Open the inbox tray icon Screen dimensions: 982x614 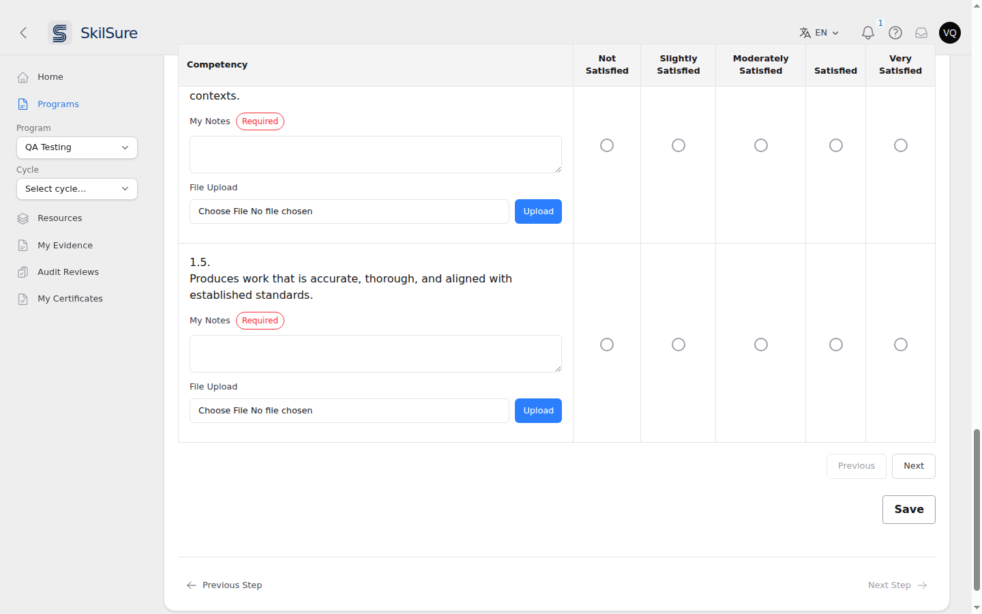(921, 33)
